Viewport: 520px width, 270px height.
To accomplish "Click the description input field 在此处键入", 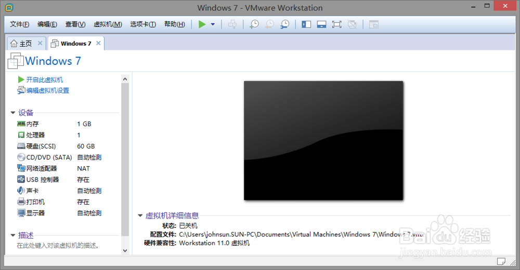I will point(58,246).
